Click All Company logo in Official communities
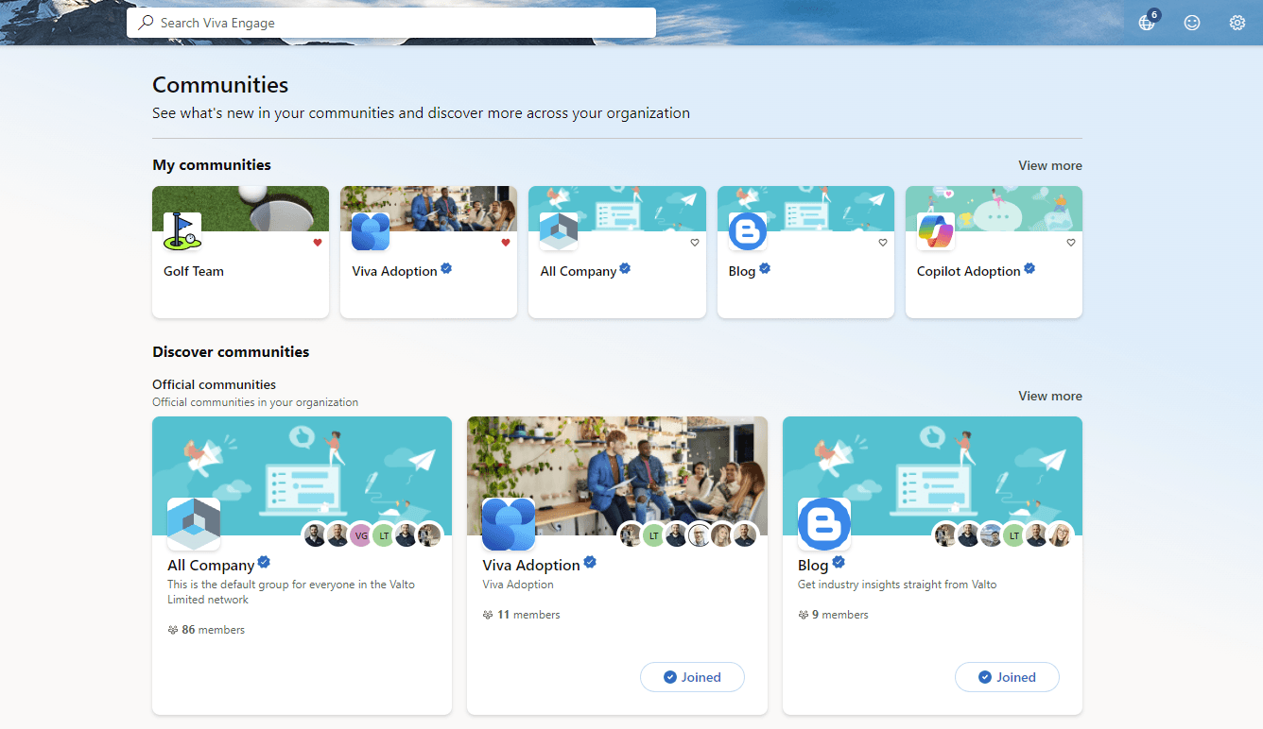The height and width of the screenshot is (729, 1263). click(194, 524)
